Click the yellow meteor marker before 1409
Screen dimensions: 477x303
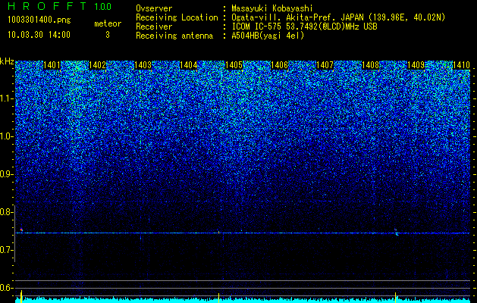(x=395, y=297)
